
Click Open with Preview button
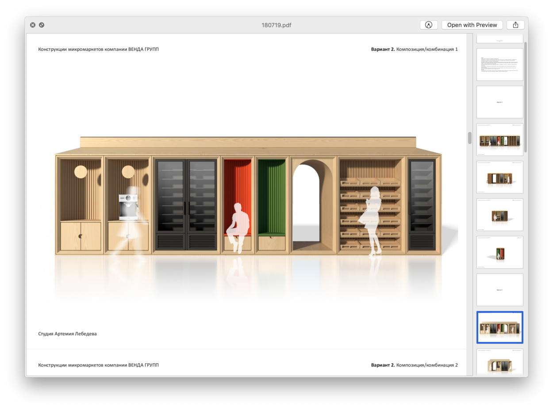pos(472,25)
